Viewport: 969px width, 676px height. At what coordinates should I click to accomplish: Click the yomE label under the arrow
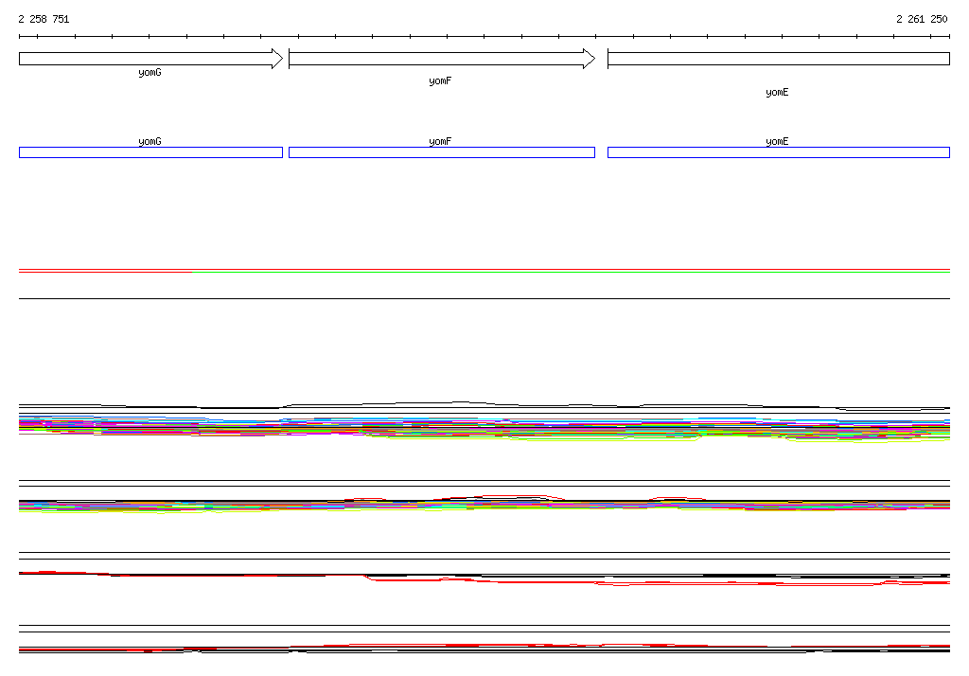point(777,93)
